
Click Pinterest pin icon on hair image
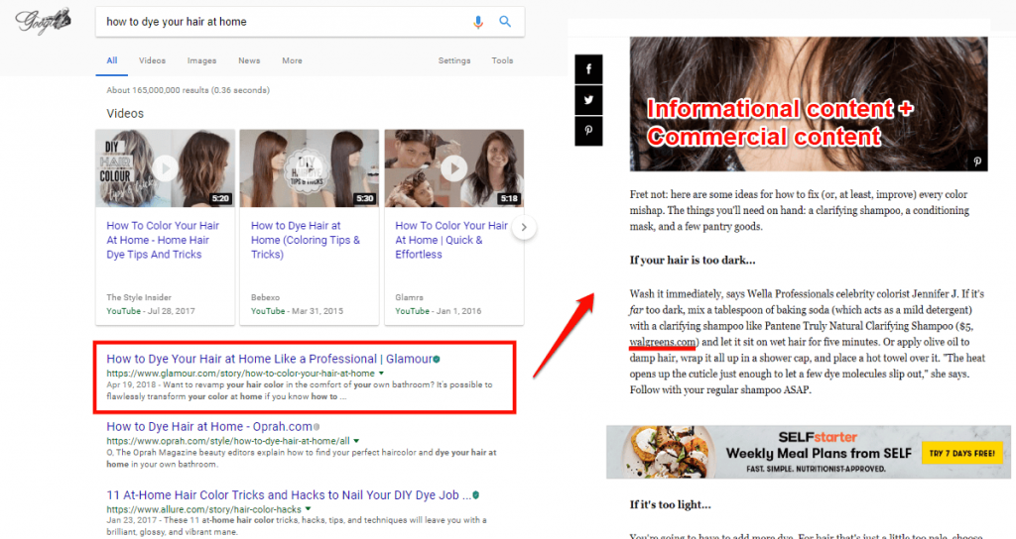[x=976, y=161]
